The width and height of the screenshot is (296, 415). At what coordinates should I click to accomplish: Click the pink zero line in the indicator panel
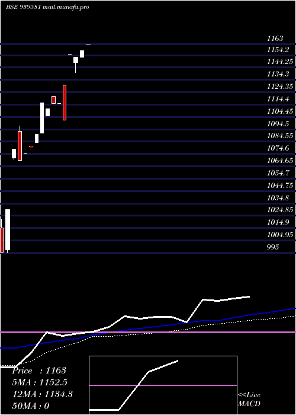(x=148, y=332)
